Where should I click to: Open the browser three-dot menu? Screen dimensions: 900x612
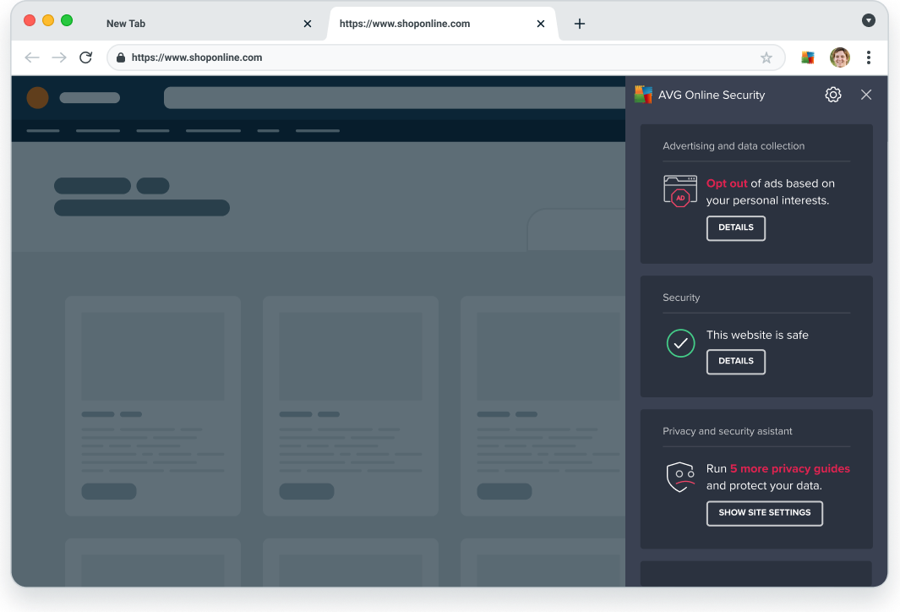869,57
